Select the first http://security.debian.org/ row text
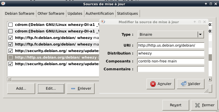The image size is (219, 112). 57,51
